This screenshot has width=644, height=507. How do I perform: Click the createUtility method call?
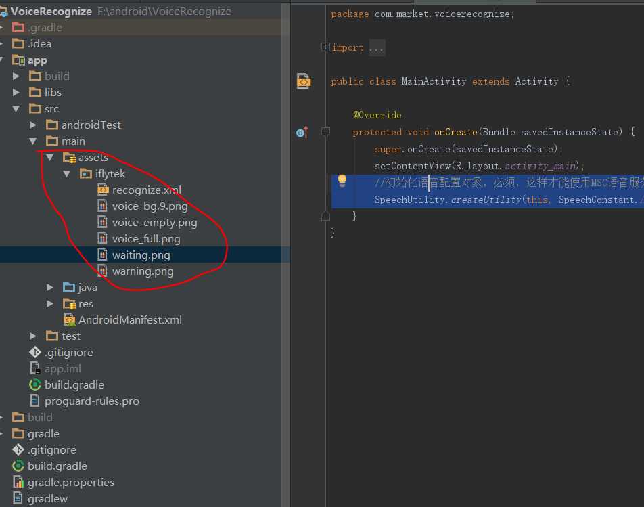[486, 200]
